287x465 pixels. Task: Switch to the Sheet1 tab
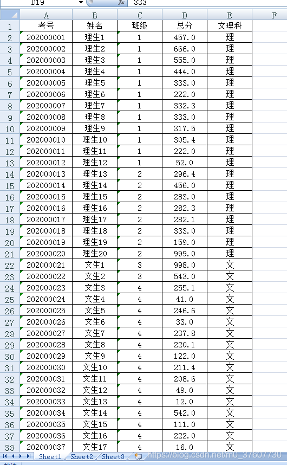point(50,456)
